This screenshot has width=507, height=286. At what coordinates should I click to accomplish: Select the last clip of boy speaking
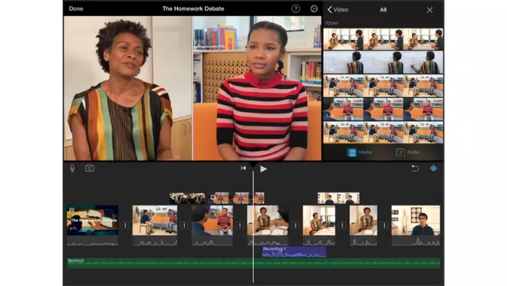[x=416, y=221]
